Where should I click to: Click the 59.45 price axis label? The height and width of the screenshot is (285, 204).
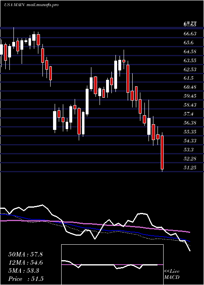[x=190, y=96]
